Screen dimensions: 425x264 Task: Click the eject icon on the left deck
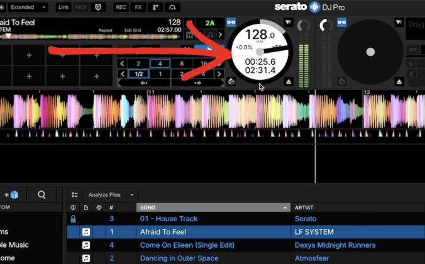[x=289, y=82]
